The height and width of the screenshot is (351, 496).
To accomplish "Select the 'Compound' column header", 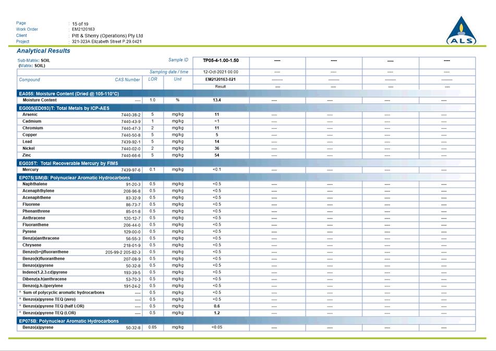I will coord(29,80).
